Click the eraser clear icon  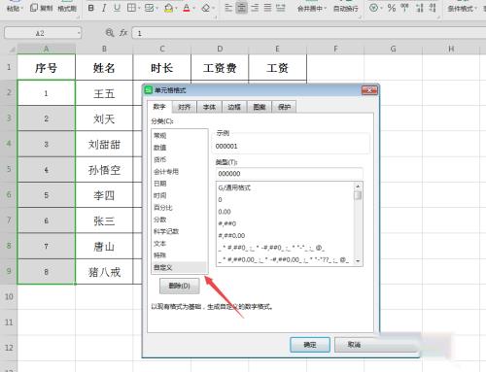pyautogui.click(x=205, y=8)
